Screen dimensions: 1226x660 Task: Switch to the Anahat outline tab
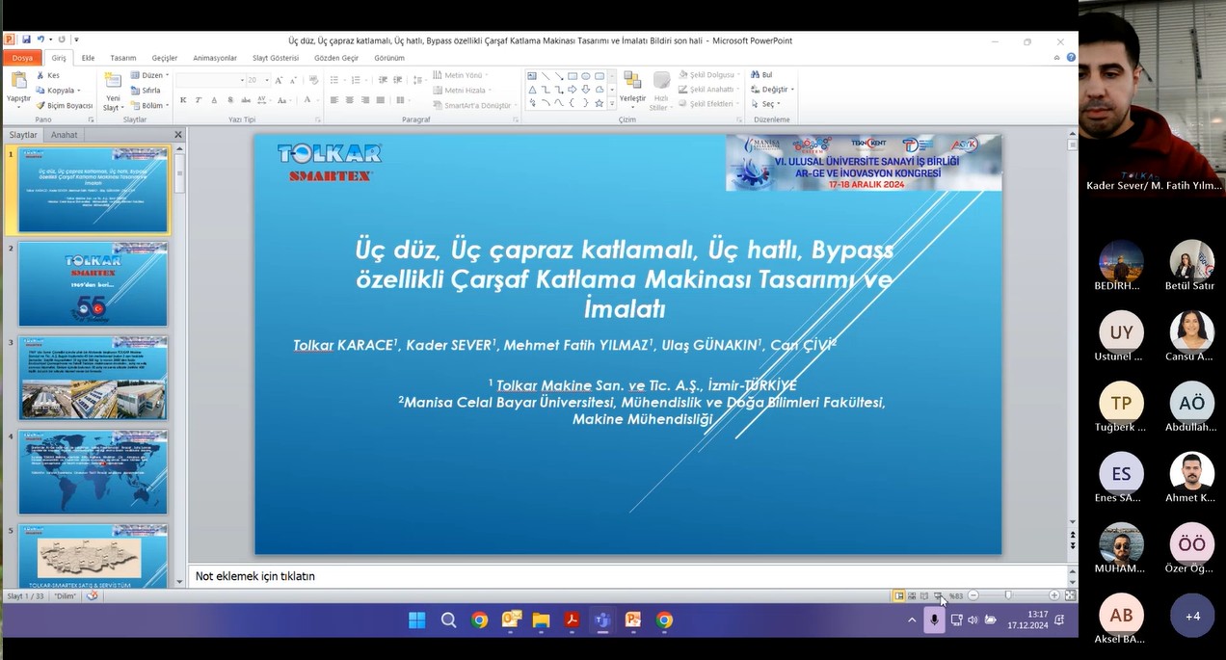coord(65,135)
